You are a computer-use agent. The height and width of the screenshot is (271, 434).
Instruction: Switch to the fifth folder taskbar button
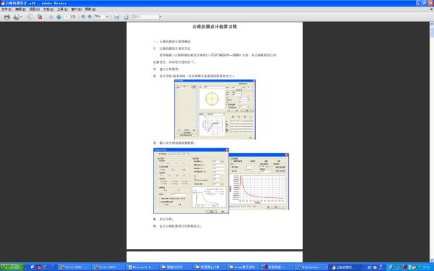210,267
